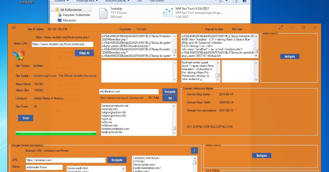Click scrollbar thumb in Alexa Pro text box
Image resolution: width=329 pixels, height=172 pixels.
218,76
